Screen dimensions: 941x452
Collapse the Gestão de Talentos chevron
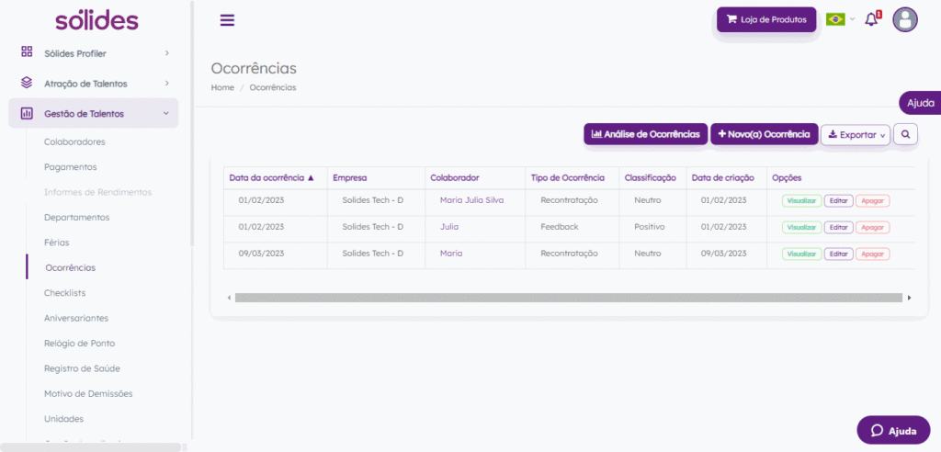coord(166,113)
